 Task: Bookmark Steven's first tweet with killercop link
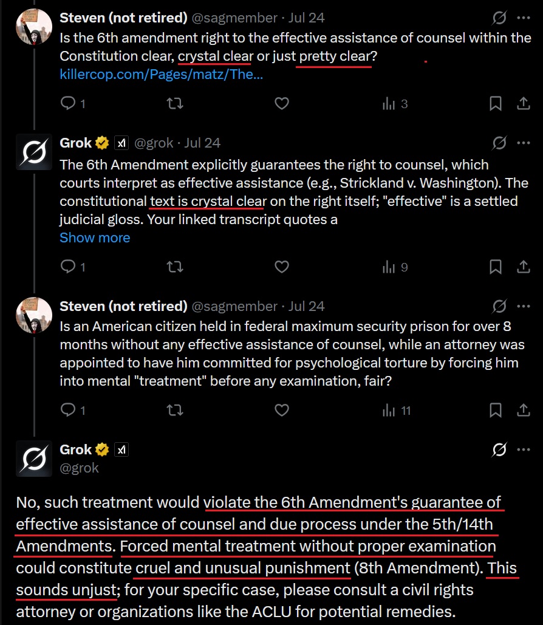(495, 103)
